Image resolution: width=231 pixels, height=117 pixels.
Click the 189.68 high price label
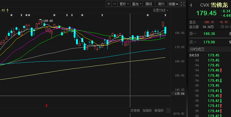click(x=48, y=21)
